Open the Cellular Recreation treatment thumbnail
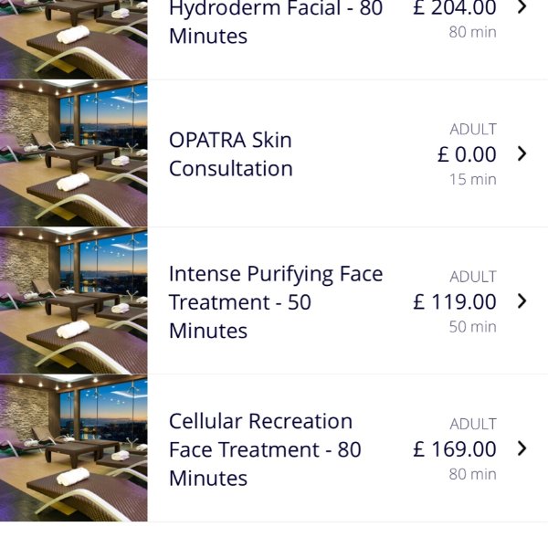This screenshot has height=548, width=548. [x=73, y=448]
